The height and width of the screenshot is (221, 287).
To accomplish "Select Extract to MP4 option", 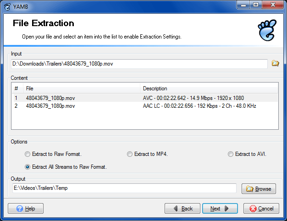I will (x=130, y=154).
